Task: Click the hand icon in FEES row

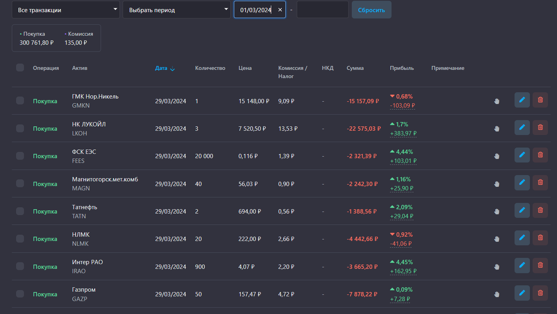Action: 497,156
